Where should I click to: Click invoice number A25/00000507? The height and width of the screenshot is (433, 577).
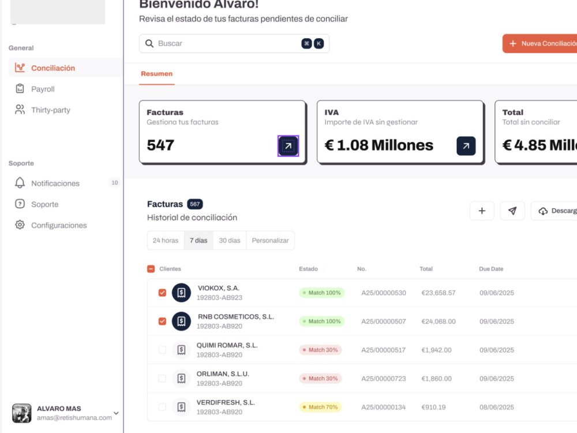pyautogui.click(x=384, y=322)
